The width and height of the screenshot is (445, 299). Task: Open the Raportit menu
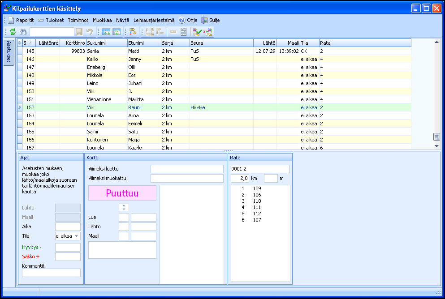[25, 20]
